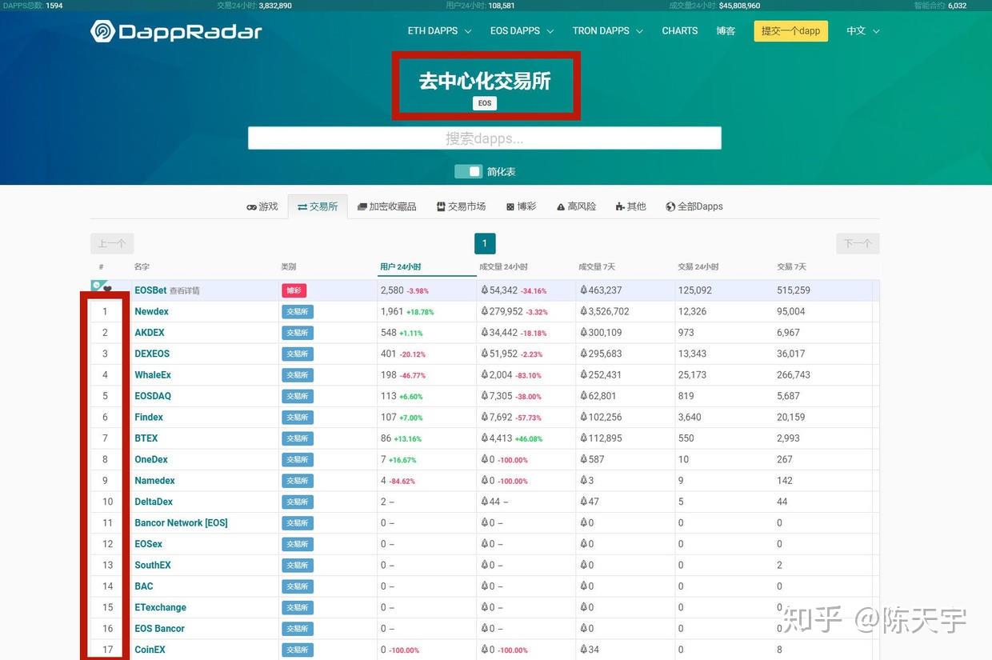
Task: Open the OneDex dapp link
Action: tap(151, 459)
